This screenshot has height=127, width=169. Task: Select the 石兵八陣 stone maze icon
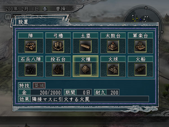(x=31, y=69)
